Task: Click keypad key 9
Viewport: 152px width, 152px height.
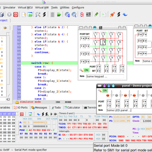Action: pyautogui.click(x=111, y=50)
